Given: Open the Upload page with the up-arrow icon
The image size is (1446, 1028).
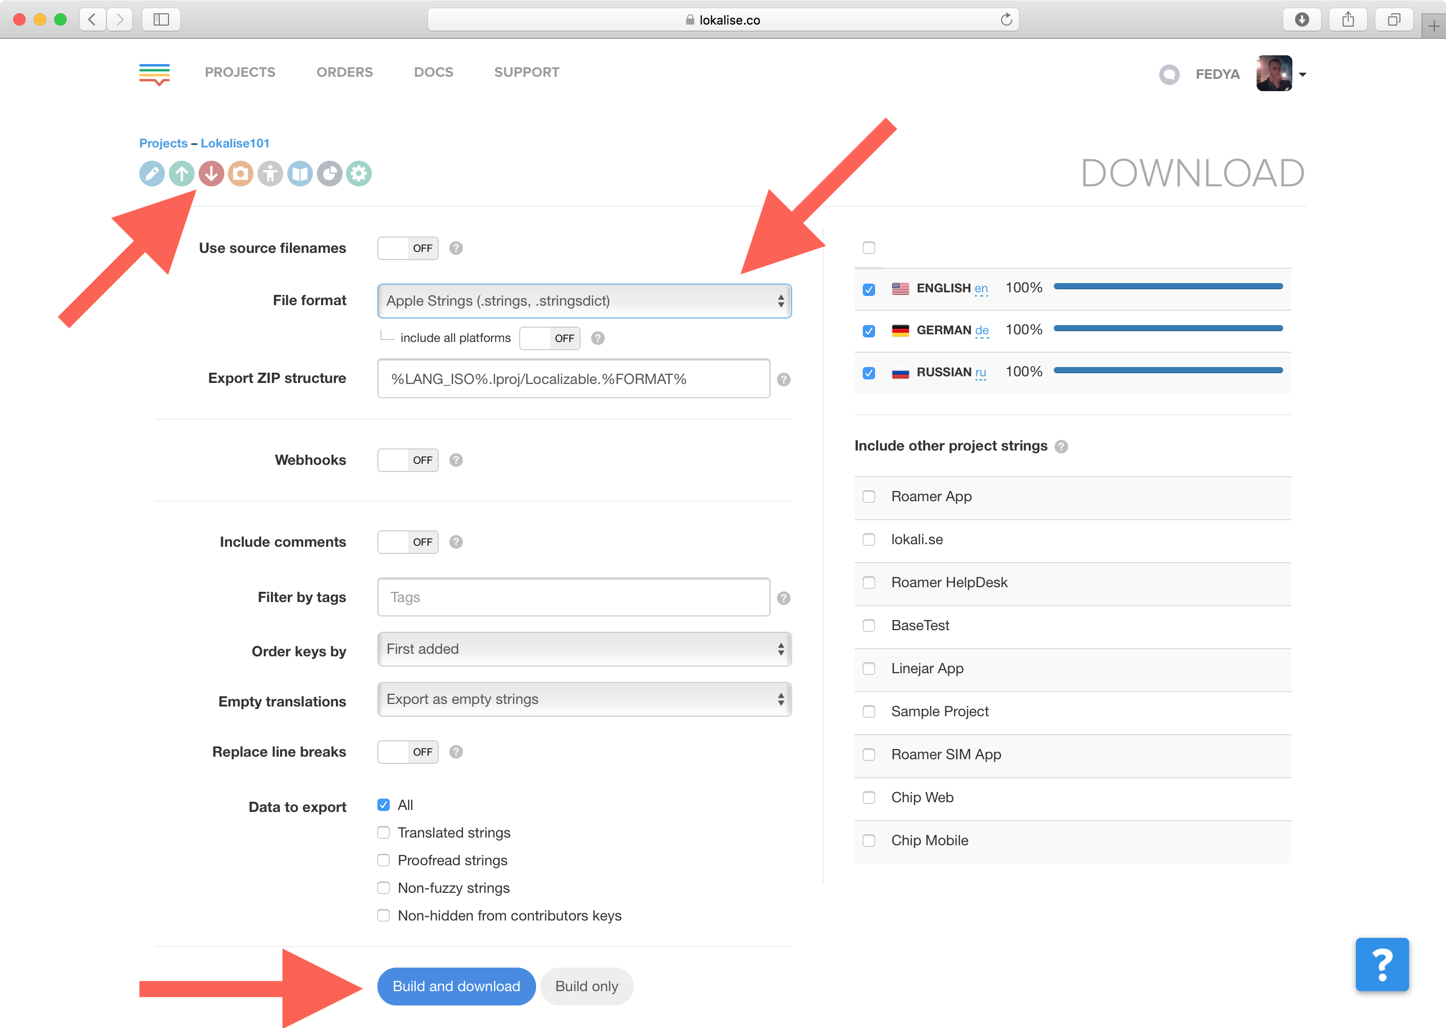Looking at the screenshot, I should [x=182, y=174].
